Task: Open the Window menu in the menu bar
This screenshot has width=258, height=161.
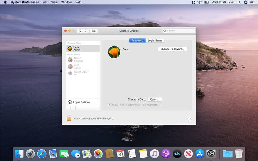Action: click(x=66, y=2)
